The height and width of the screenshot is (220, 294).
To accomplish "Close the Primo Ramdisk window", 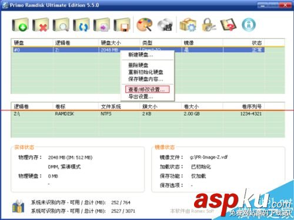I will coord(285,5).
